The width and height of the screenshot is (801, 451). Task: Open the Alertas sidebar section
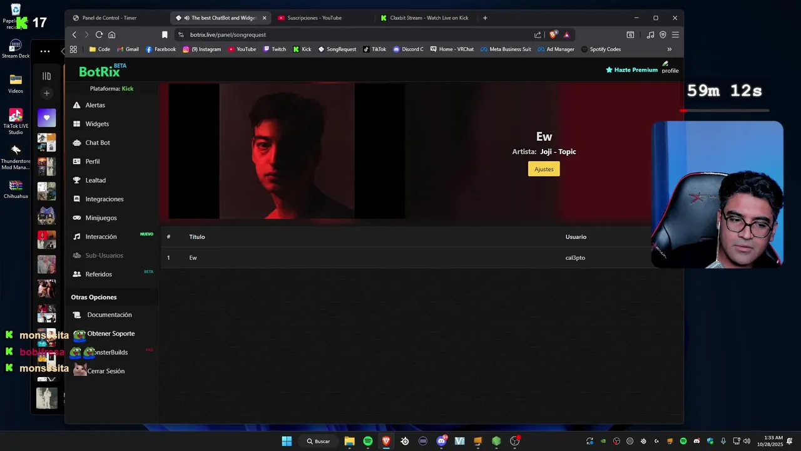pyautogui.click(x=95, y=105)
